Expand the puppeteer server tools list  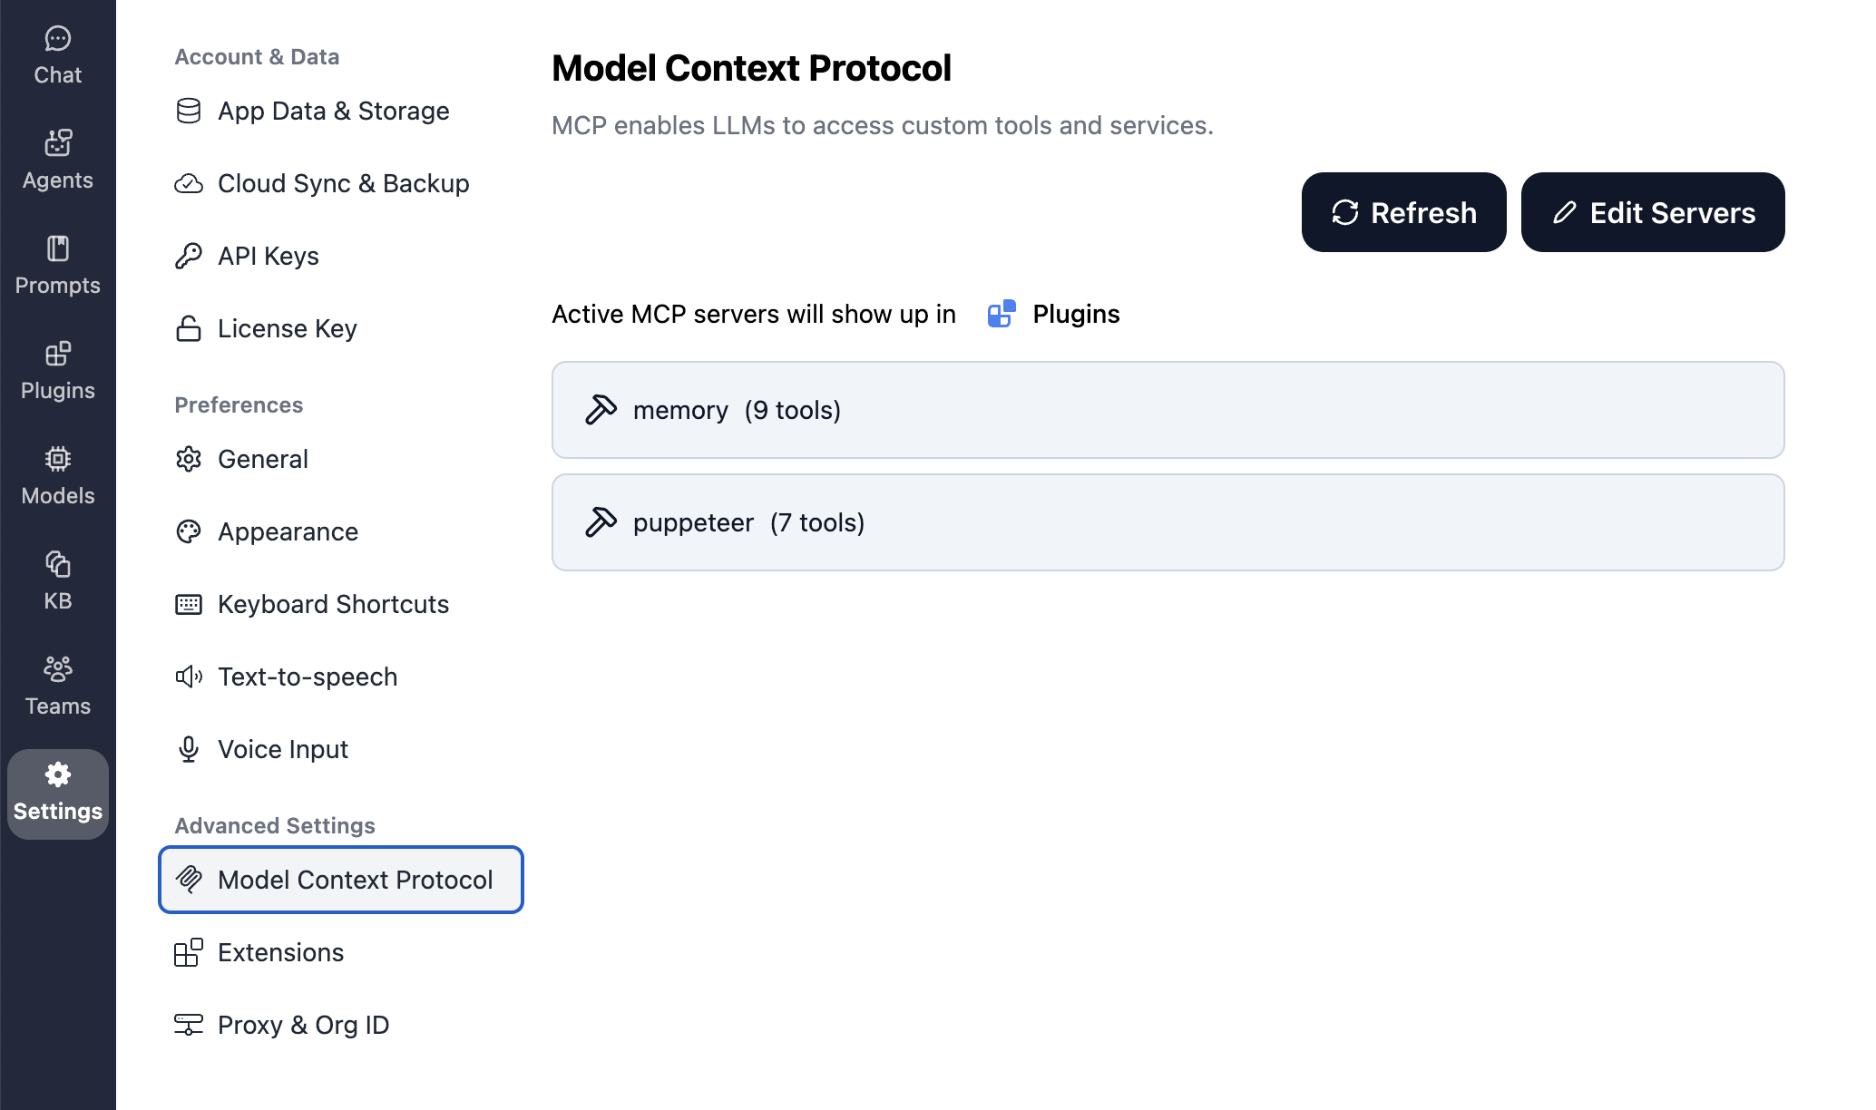coord(1168,522)
